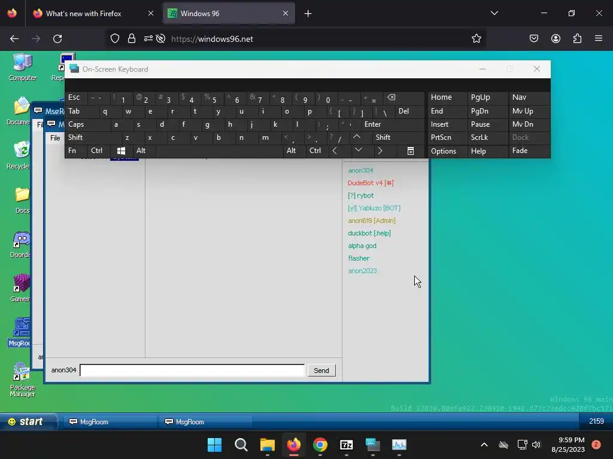Open the Computer desktop icon
The image size is (613, 459).
pyautogui.click(x=22, y=67)
